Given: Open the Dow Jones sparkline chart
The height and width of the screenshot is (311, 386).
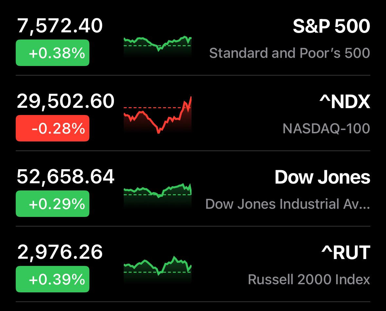Looking at the screenshot, I should click(157, 196).
